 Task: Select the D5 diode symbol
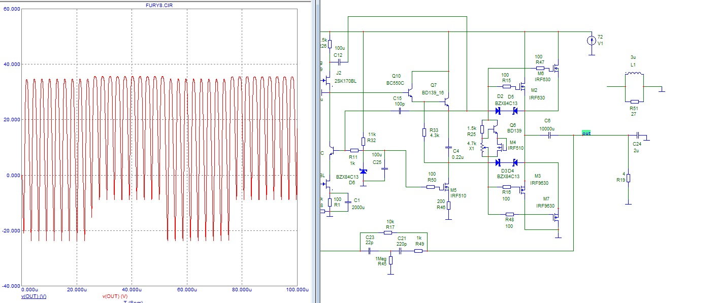(514, 110)
